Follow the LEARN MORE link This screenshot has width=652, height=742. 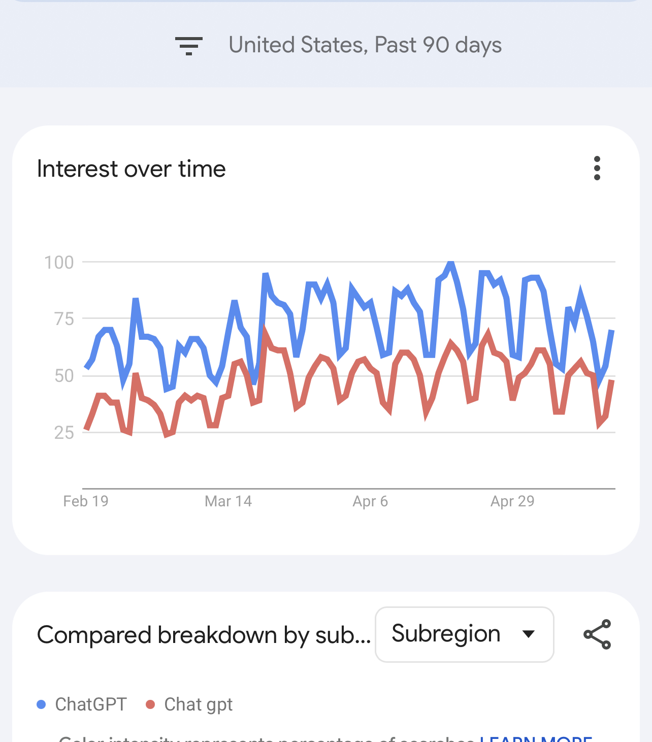536,738
